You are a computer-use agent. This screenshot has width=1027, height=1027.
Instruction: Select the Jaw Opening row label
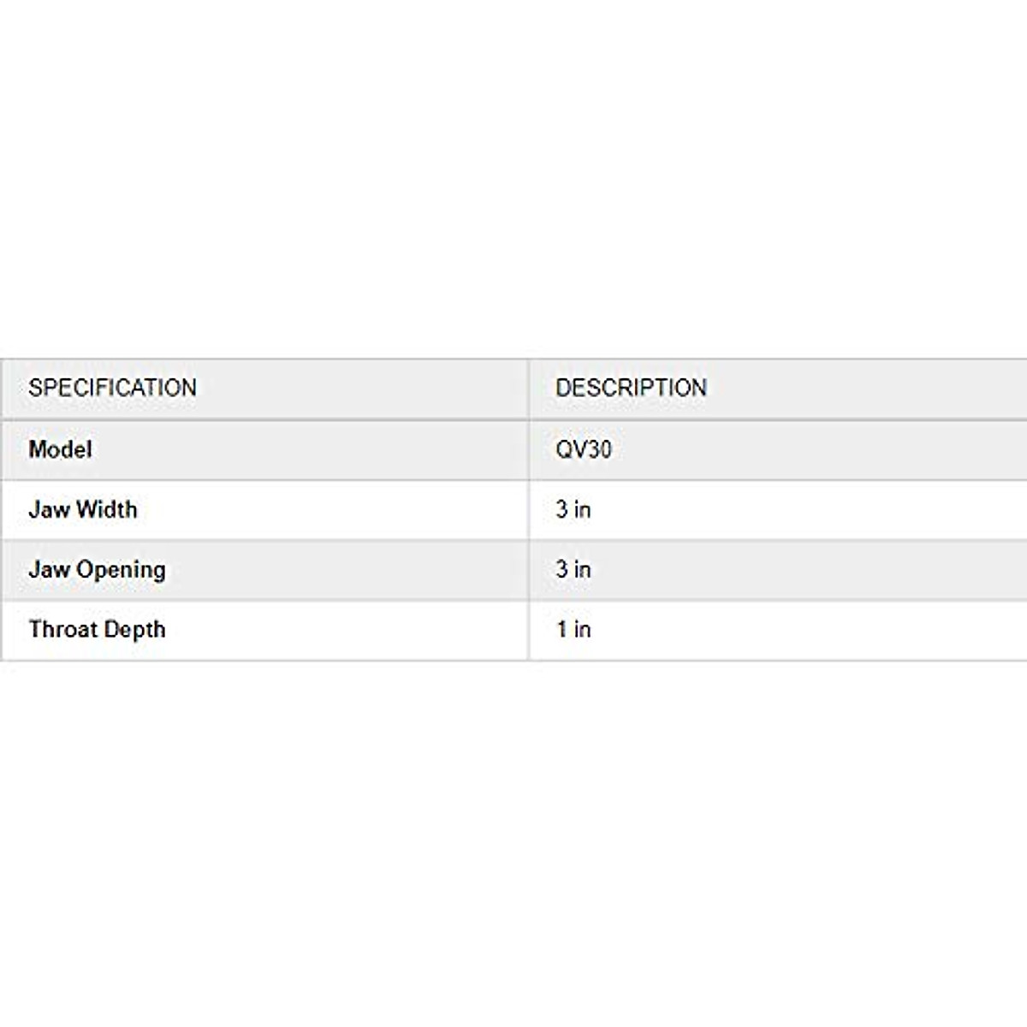[x=97, y=570]
